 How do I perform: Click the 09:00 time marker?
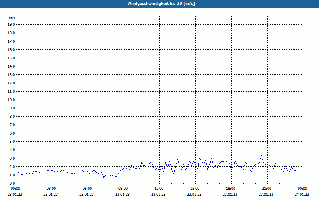point(123,188)
